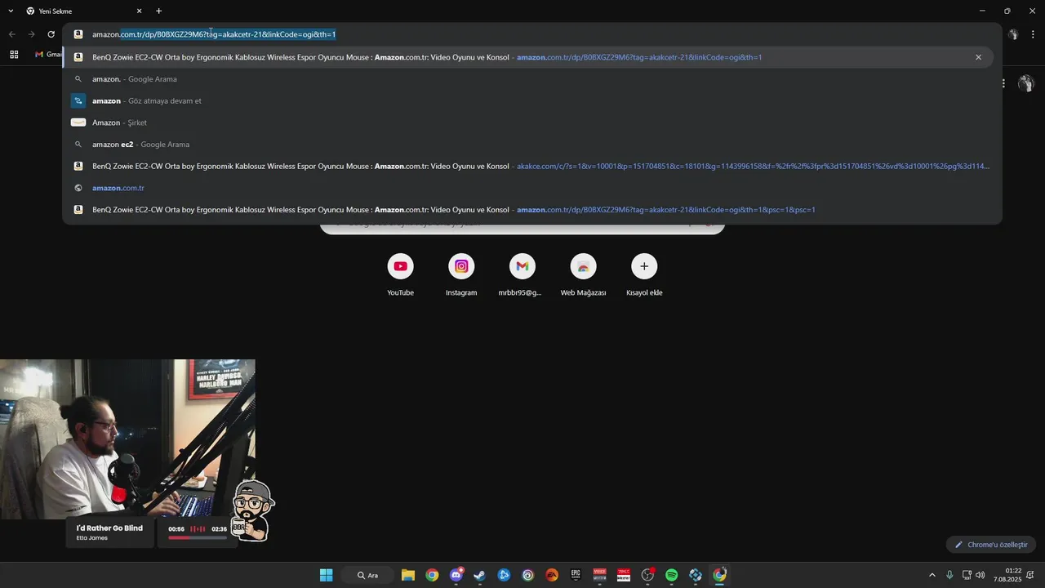Switch to active Chrome window with profile badge
The height and width of the screenshot is (588, 1045).
(719, 575)
